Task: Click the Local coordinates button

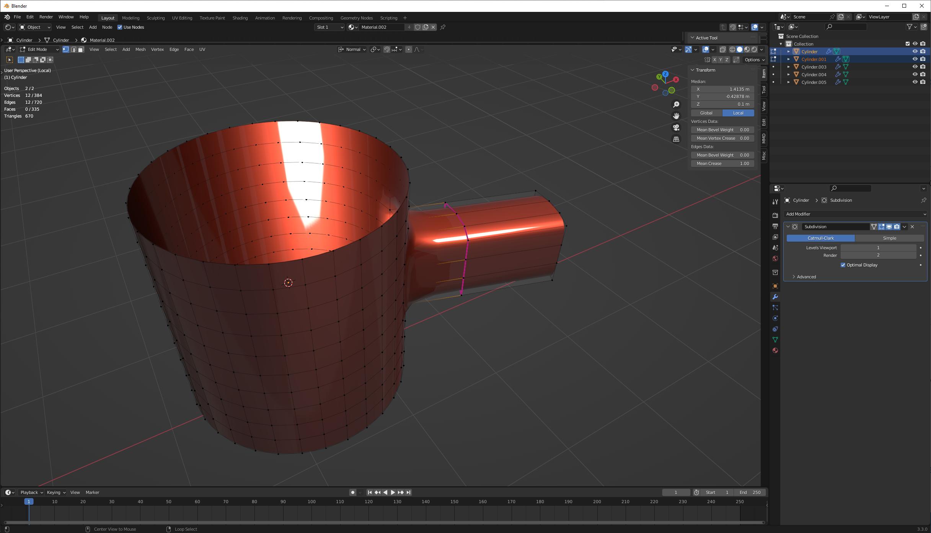Action: point(738,113)
